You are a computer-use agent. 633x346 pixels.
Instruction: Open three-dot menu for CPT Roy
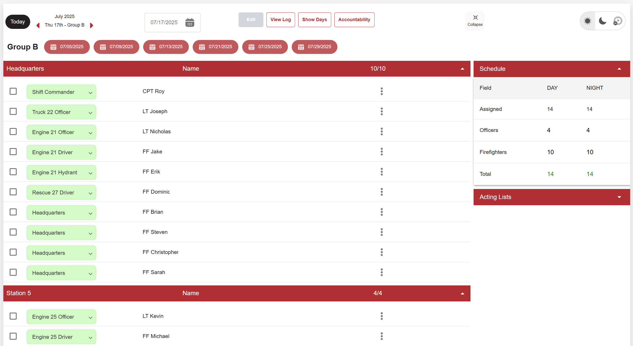(x=382, y=91)
